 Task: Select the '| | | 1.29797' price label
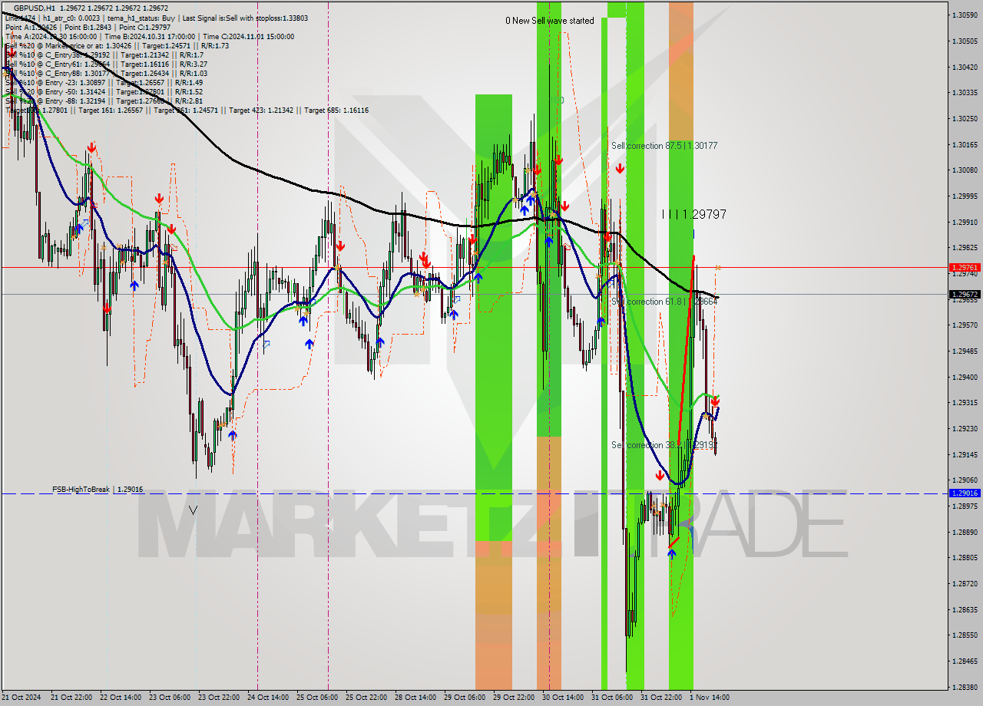694,214
